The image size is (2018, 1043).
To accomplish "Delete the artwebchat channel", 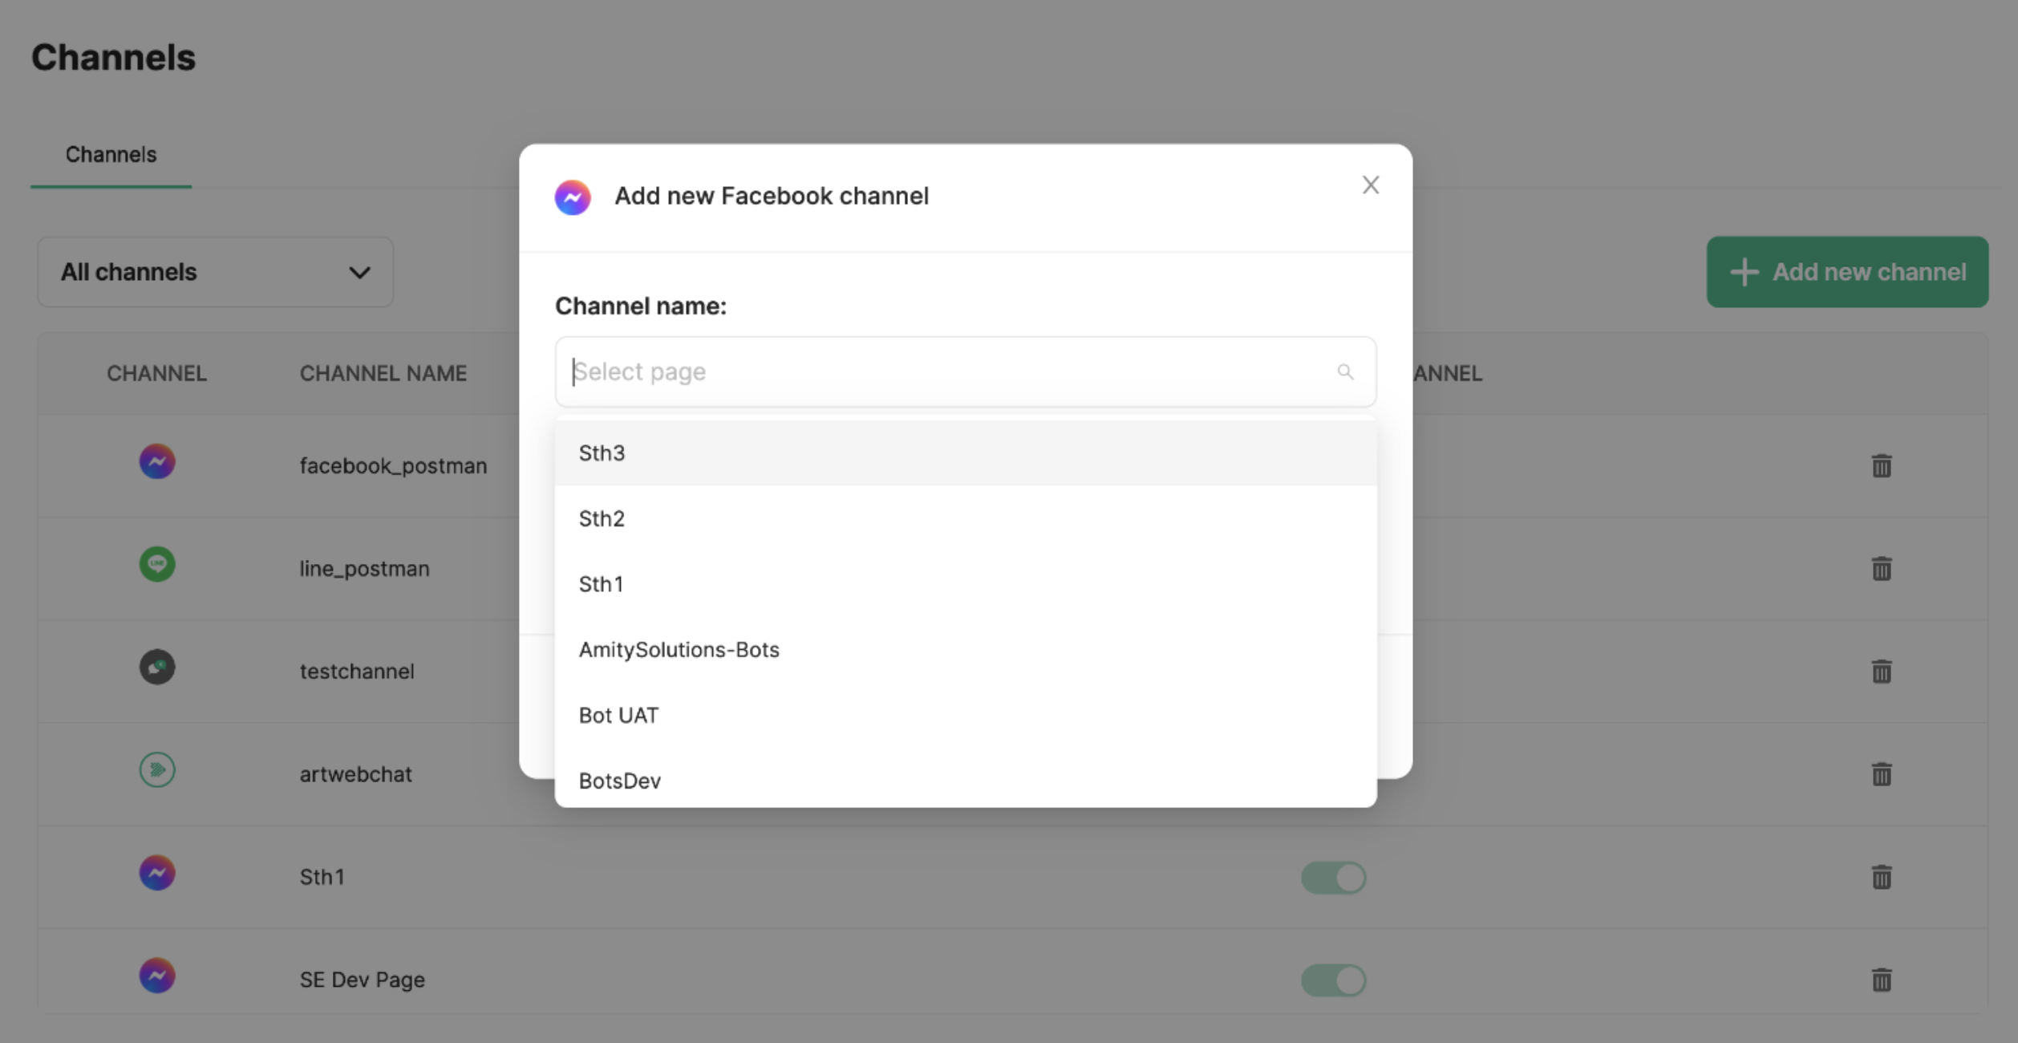I will point(1881,773).
